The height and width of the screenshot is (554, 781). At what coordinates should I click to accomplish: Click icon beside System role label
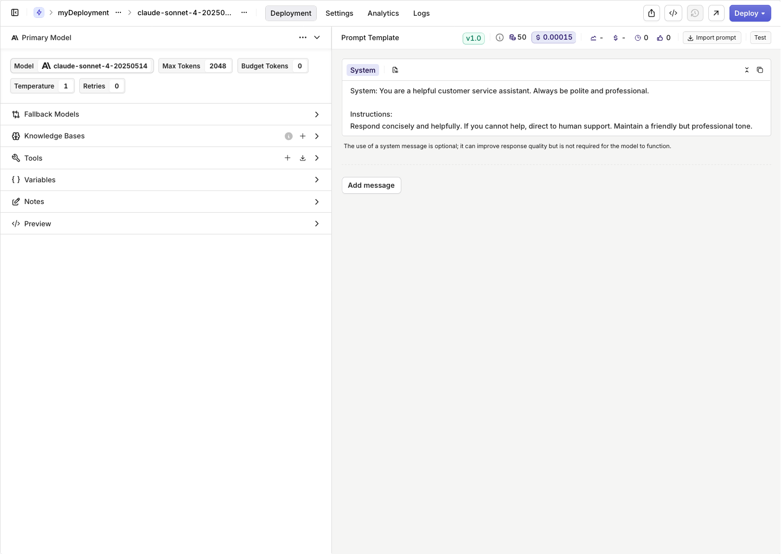(395, 70)
